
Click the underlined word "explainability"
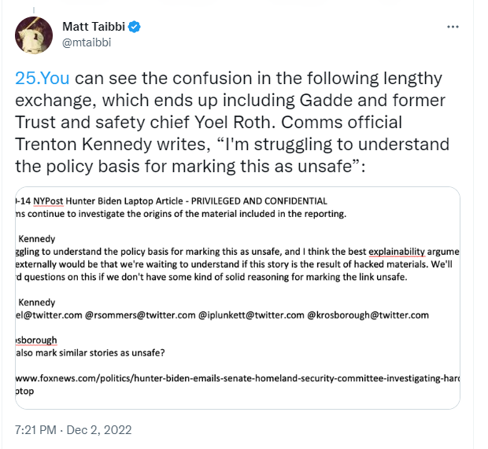click(x=397, y=252)
